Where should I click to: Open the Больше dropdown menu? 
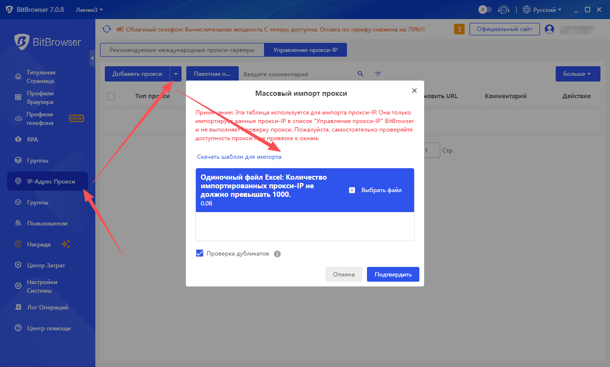(577, 74)
